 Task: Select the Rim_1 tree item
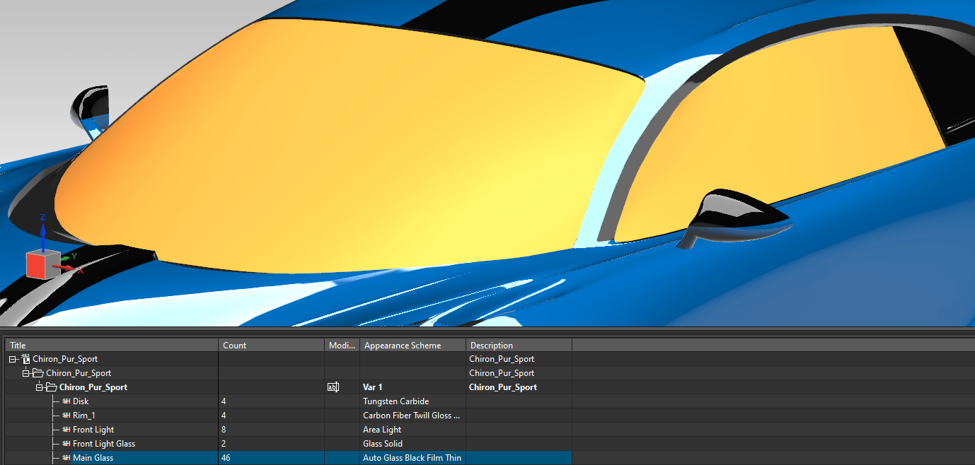tap(83, 416)
